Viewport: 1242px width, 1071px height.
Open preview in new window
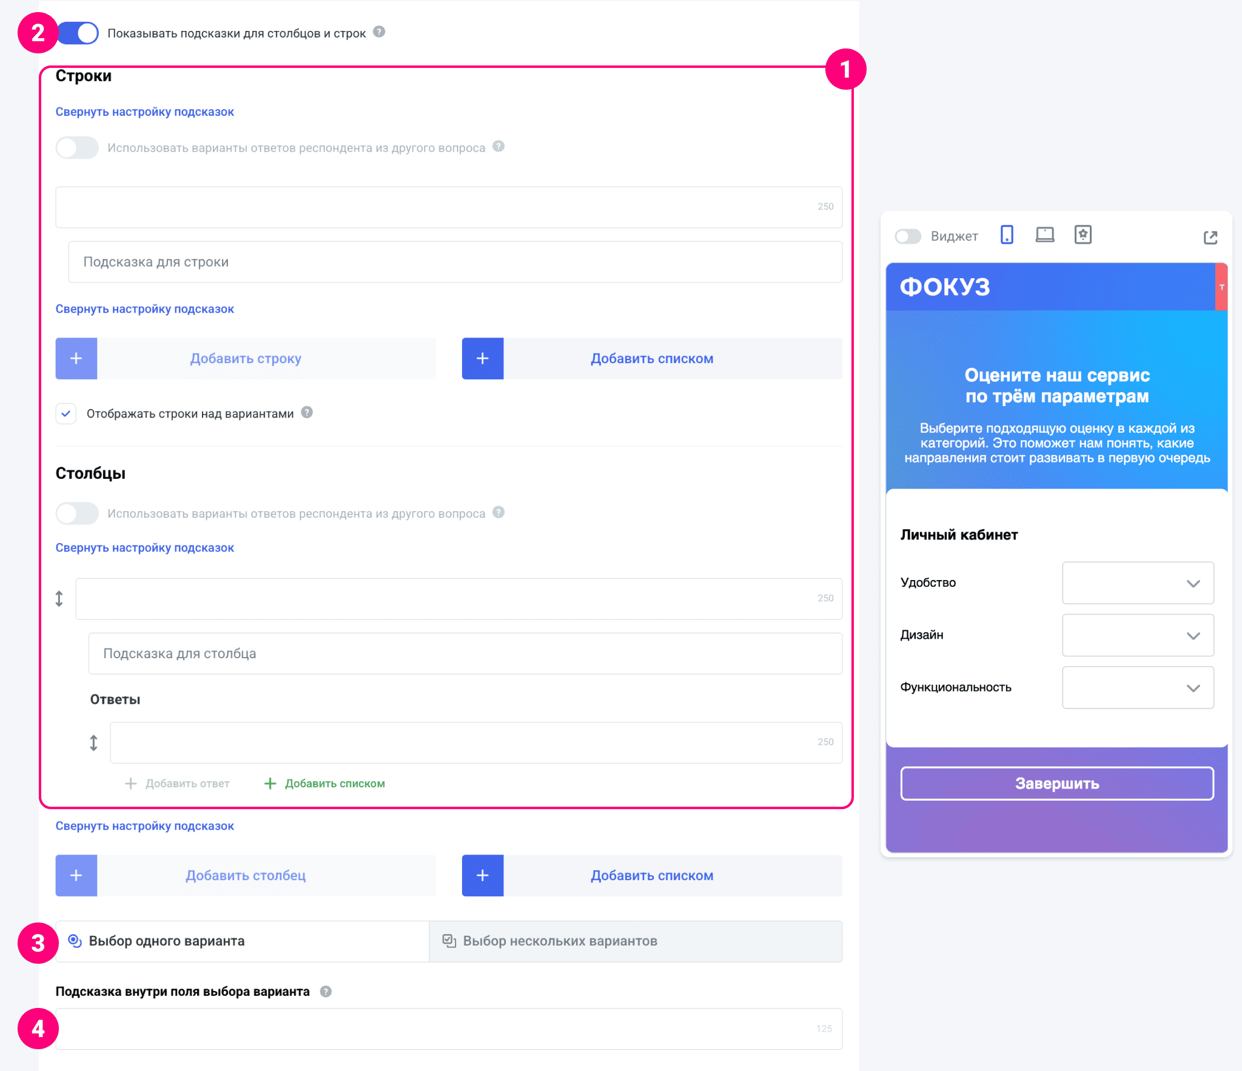click(1210, 237)
